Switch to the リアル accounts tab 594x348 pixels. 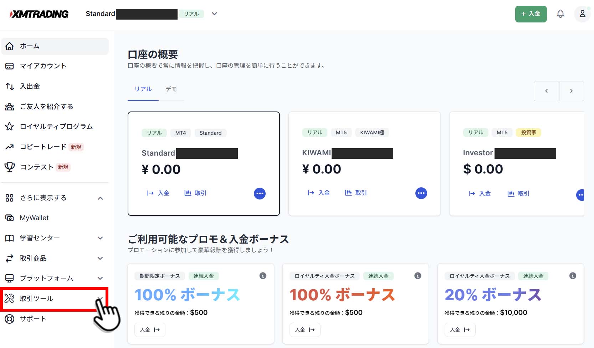143,89
